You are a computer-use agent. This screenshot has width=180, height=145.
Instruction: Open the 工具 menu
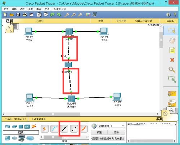coord(39,9)
